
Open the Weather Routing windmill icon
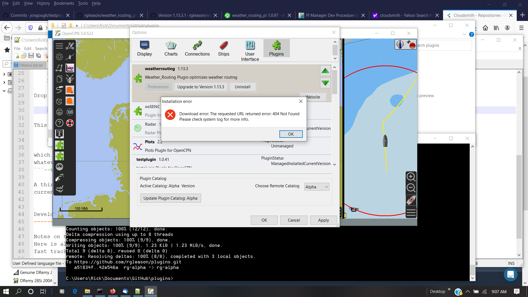70,79
